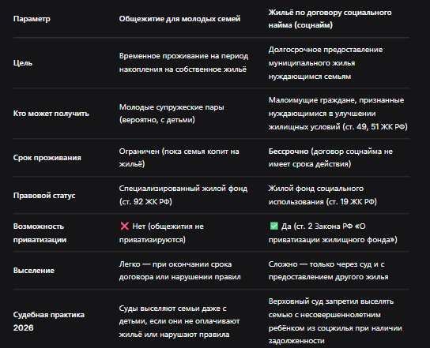Click the cell 'Временное проживание на период накопления'
The image size is (430, 348).
point(183,62)
